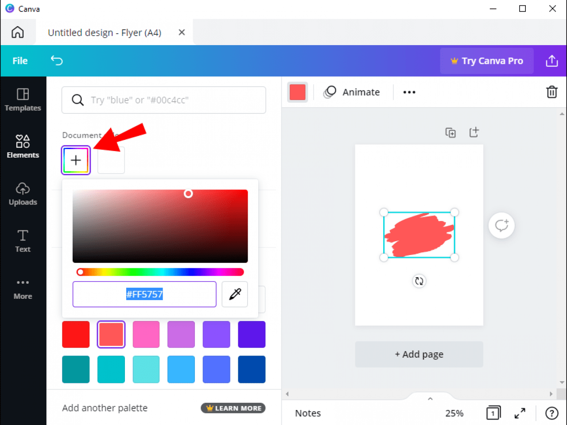Maximize the Canva window

(x=523, y=9)
